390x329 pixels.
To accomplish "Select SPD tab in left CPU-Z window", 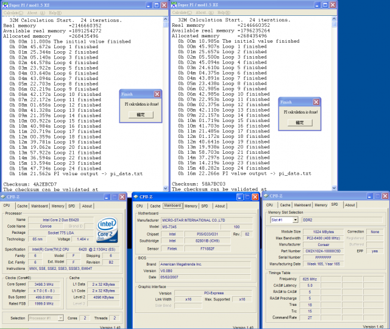I will tap(72, 206).
